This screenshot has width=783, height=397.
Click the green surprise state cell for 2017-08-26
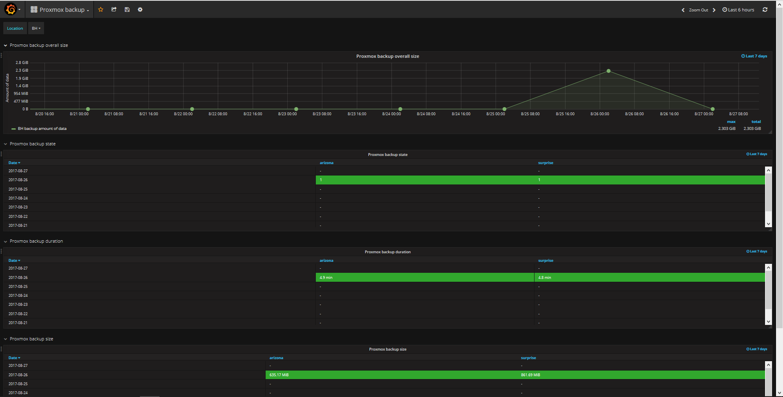(650, 180)
